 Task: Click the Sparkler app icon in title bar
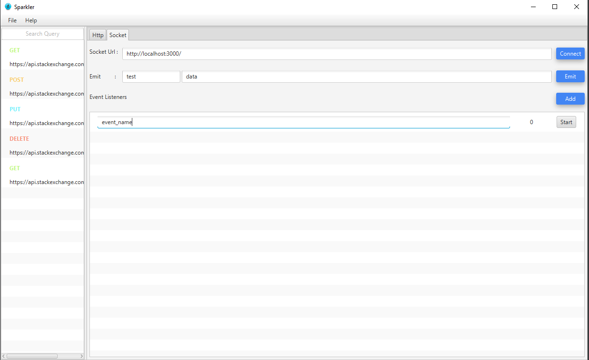pos(8,7)
